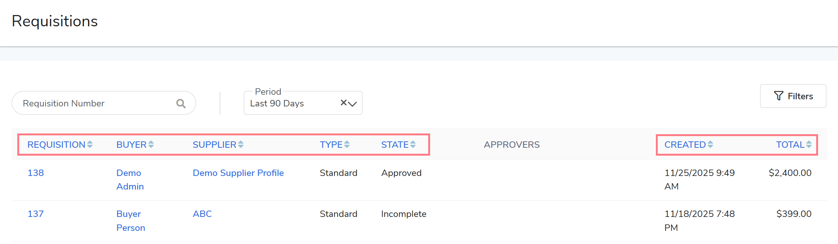
Task: Open the ABC supplier link
Action: [x=202, y=214]
